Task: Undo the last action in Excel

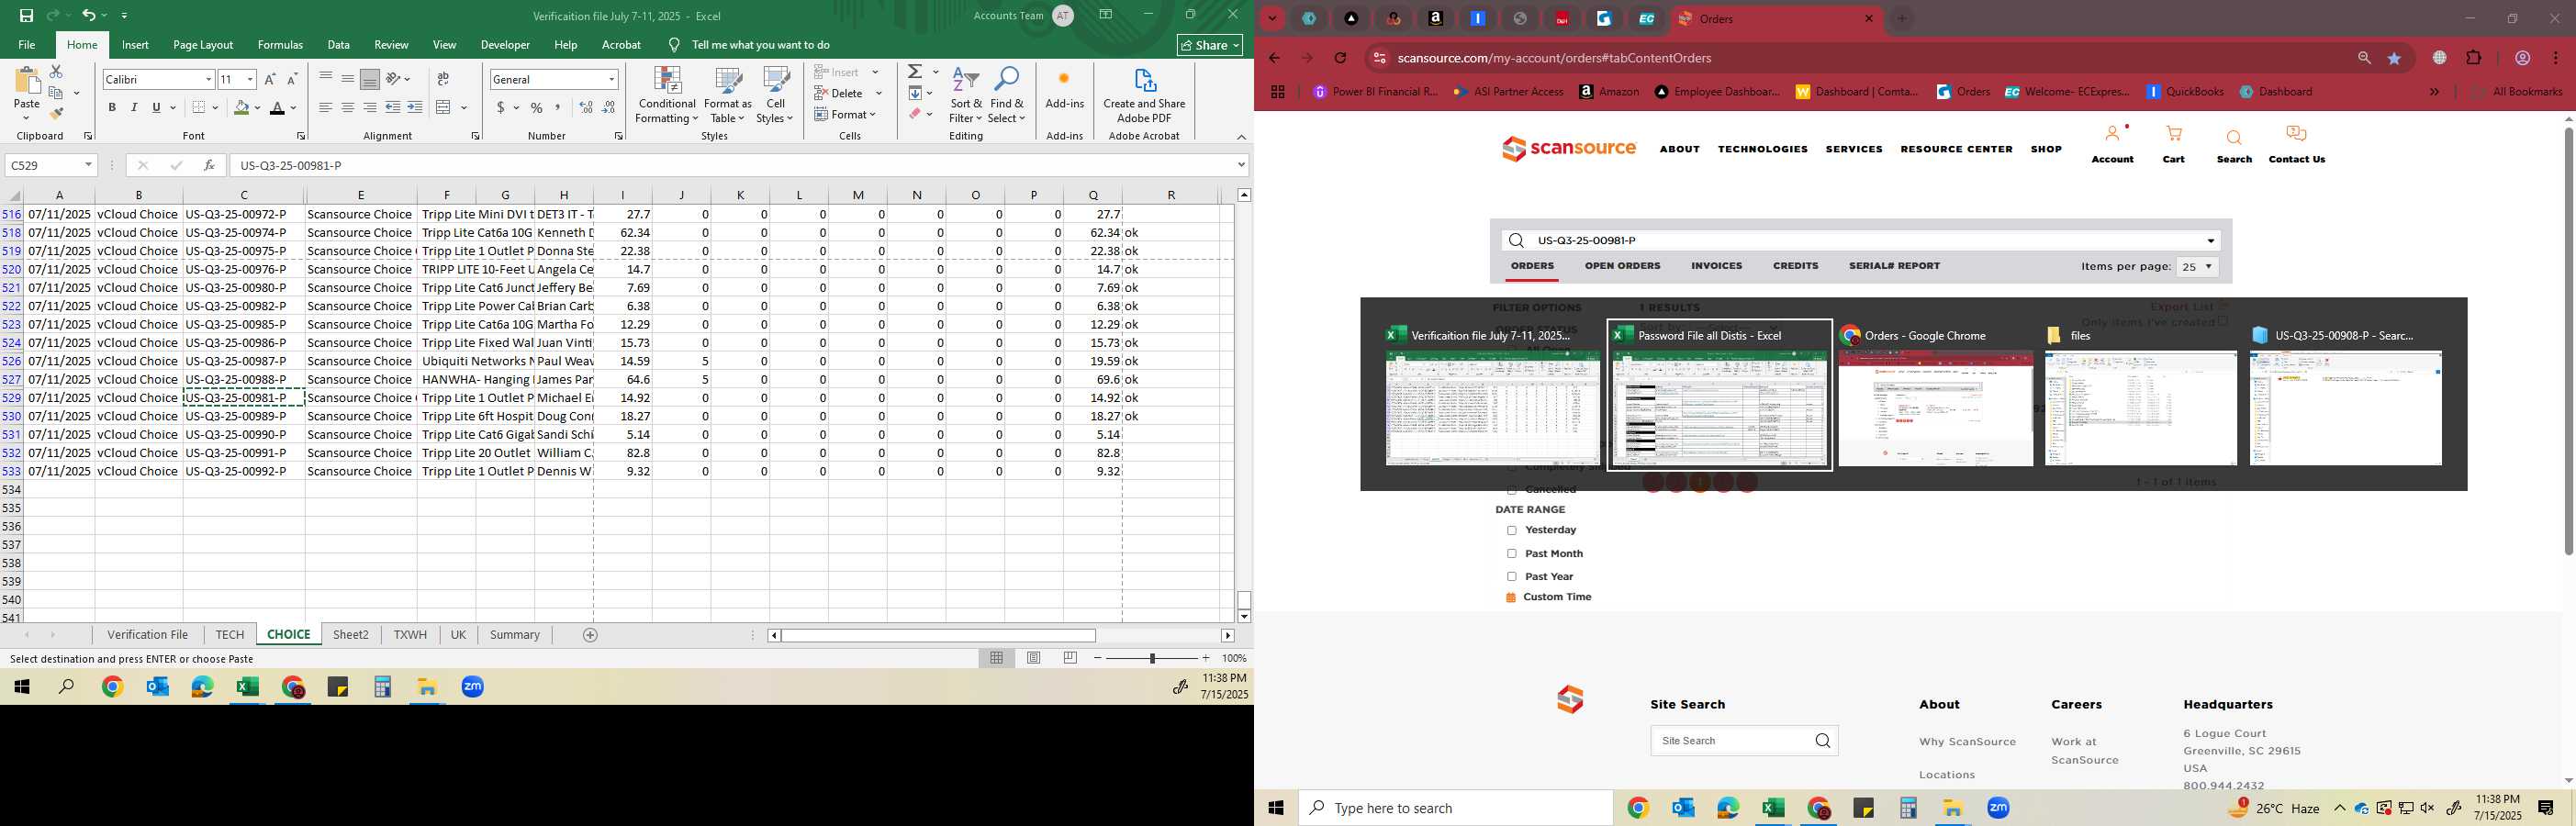Action: [89, 15]
